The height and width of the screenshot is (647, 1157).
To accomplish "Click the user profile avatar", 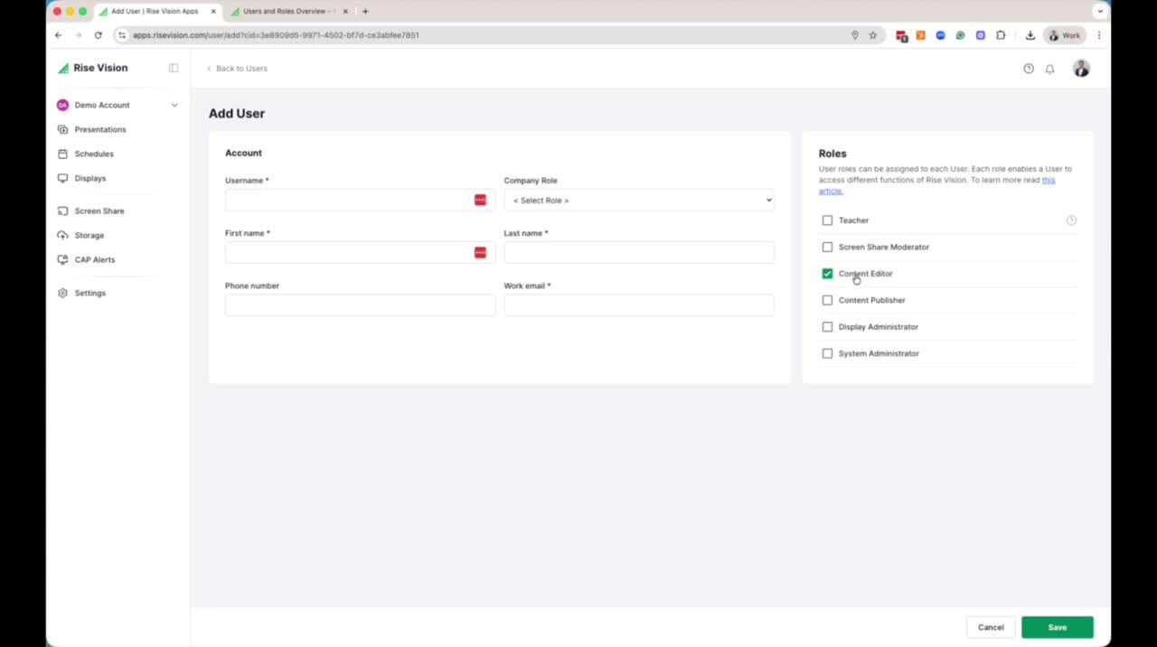I will [x=1081, y=69].
